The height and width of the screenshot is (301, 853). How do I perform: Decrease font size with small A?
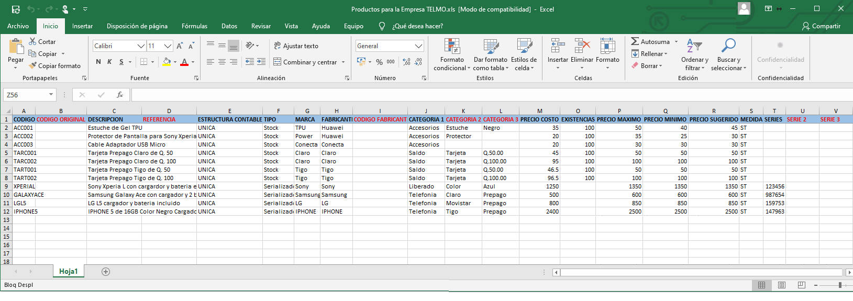[x=191, y=46]
